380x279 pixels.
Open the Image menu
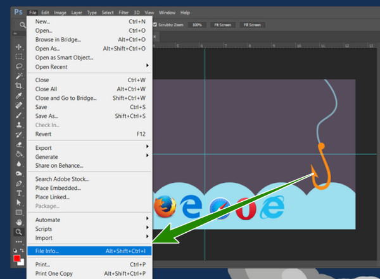point(60,13)
